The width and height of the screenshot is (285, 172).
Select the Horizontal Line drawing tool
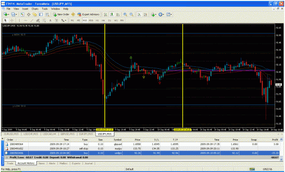click(26, 20)
